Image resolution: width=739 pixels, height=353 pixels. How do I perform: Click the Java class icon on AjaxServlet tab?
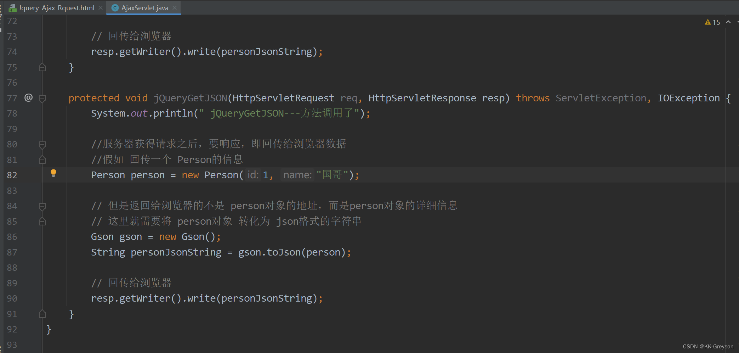tap(115, 8)
